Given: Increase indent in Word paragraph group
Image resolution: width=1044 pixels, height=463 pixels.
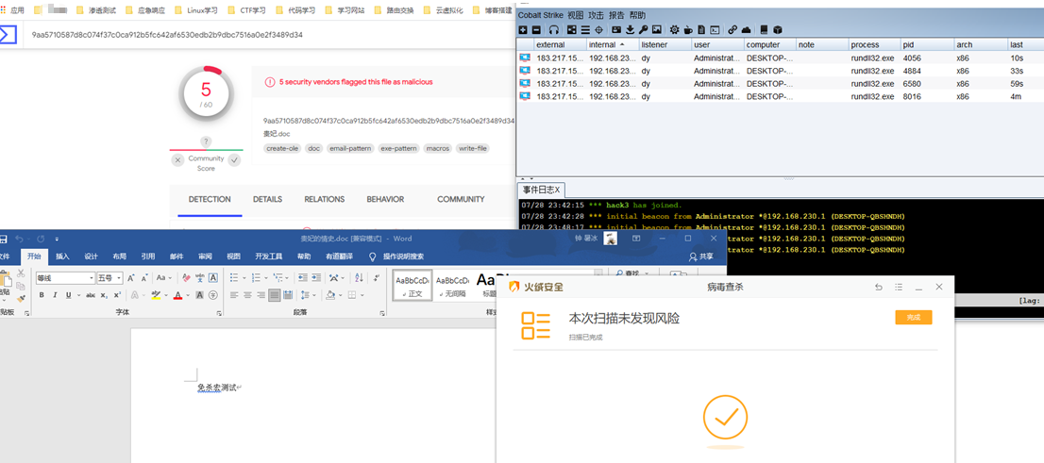Looking at the screenshot, I should click(x=315, y=277).
